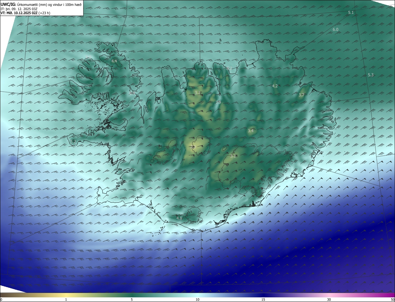Click the 8.2 value label on the map
Viewport: 395px width, 302px height.
(x=229, y=68)
